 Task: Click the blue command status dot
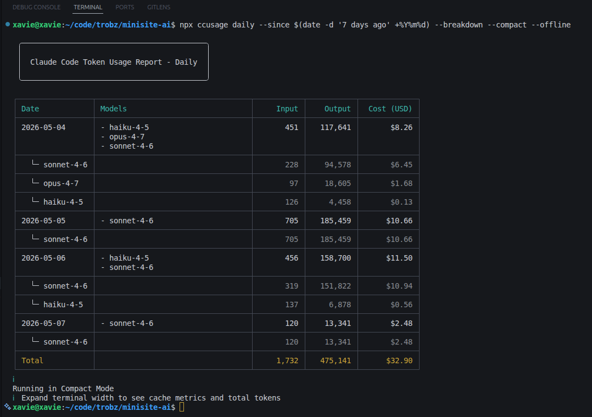tap(8, 25)
